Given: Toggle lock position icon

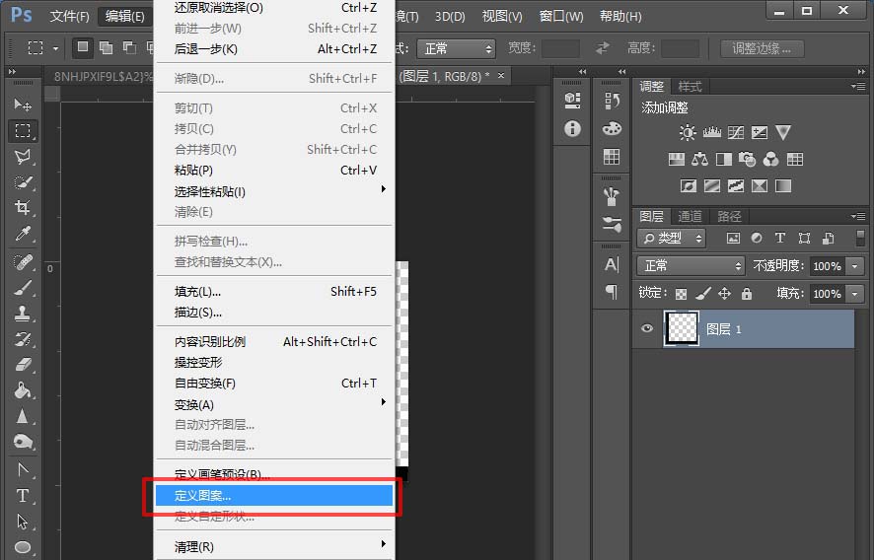Looking at the screenshot, I should [725, 294].
